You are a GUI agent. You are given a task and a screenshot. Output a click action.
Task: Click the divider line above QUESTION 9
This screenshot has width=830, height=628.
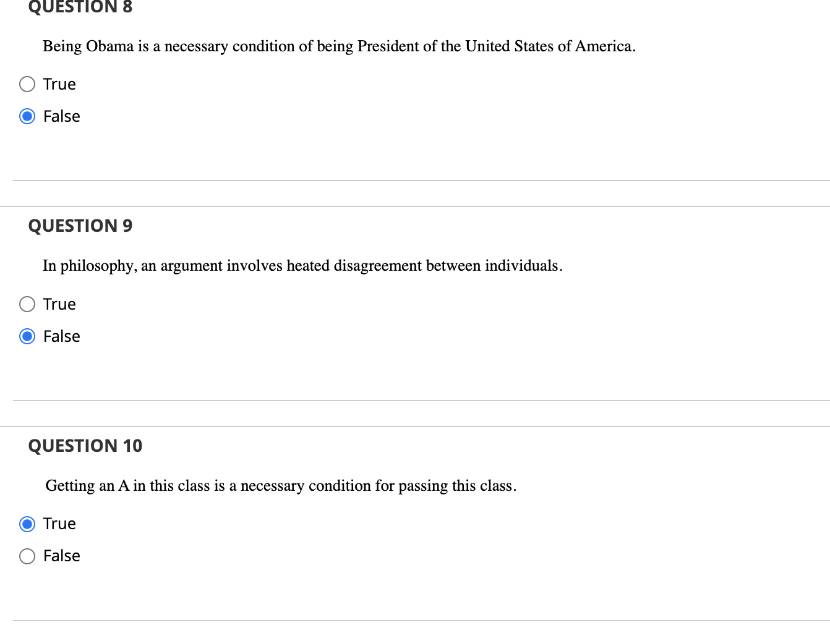(415, 206)
